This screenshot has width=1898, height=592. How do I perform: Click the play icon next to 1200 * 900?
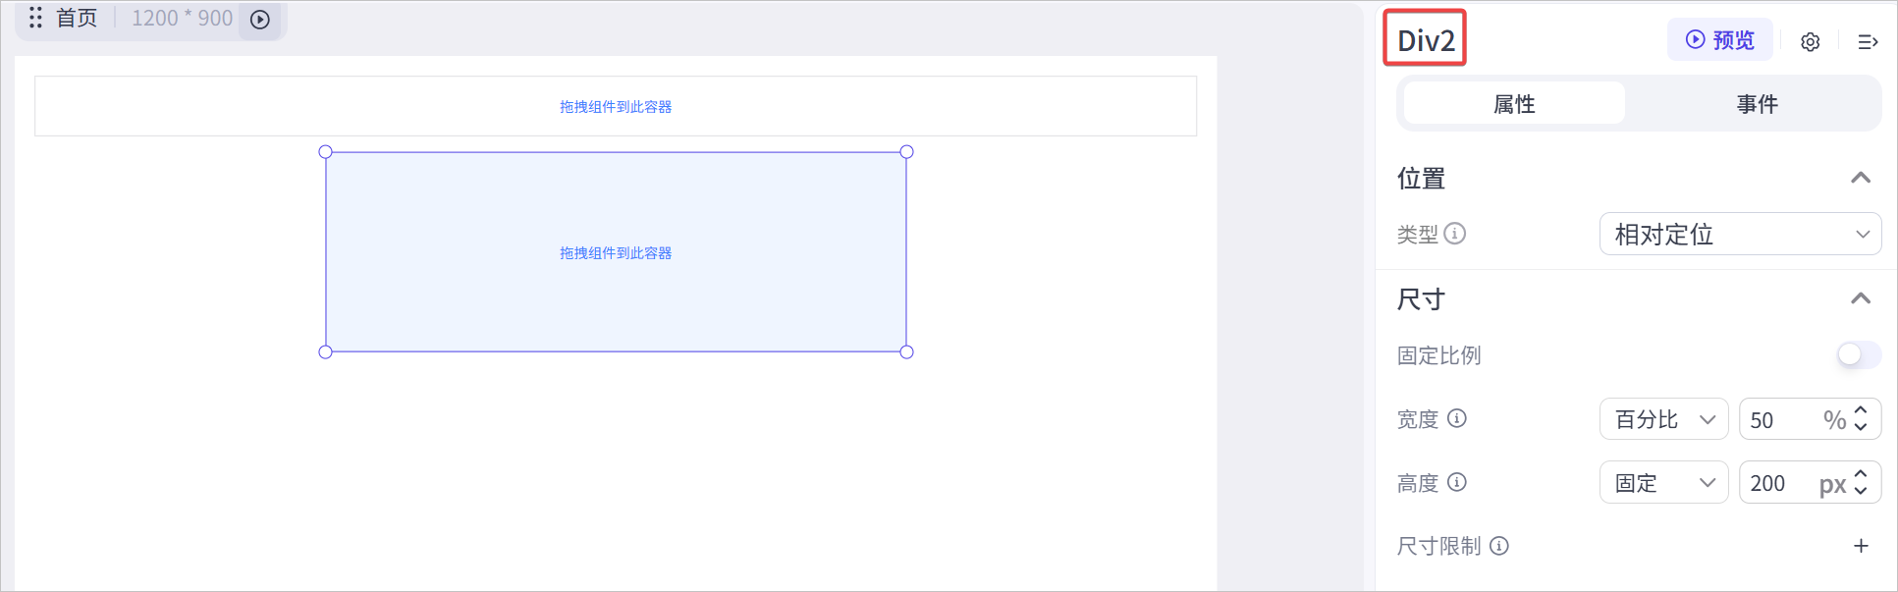click(x=260, y=20)
